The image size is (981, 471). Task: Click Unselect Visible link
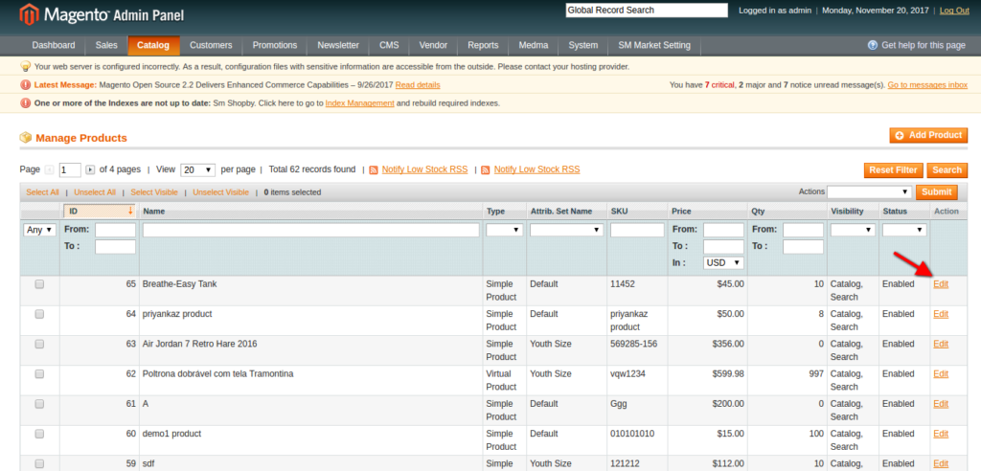tap(221, 192)
